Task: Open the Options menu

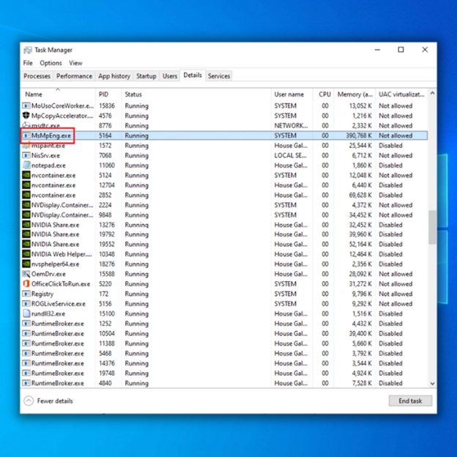Action: pos(51,63)
